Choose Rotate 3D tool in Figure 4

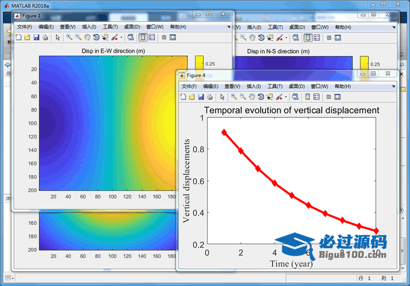[261, 97]
